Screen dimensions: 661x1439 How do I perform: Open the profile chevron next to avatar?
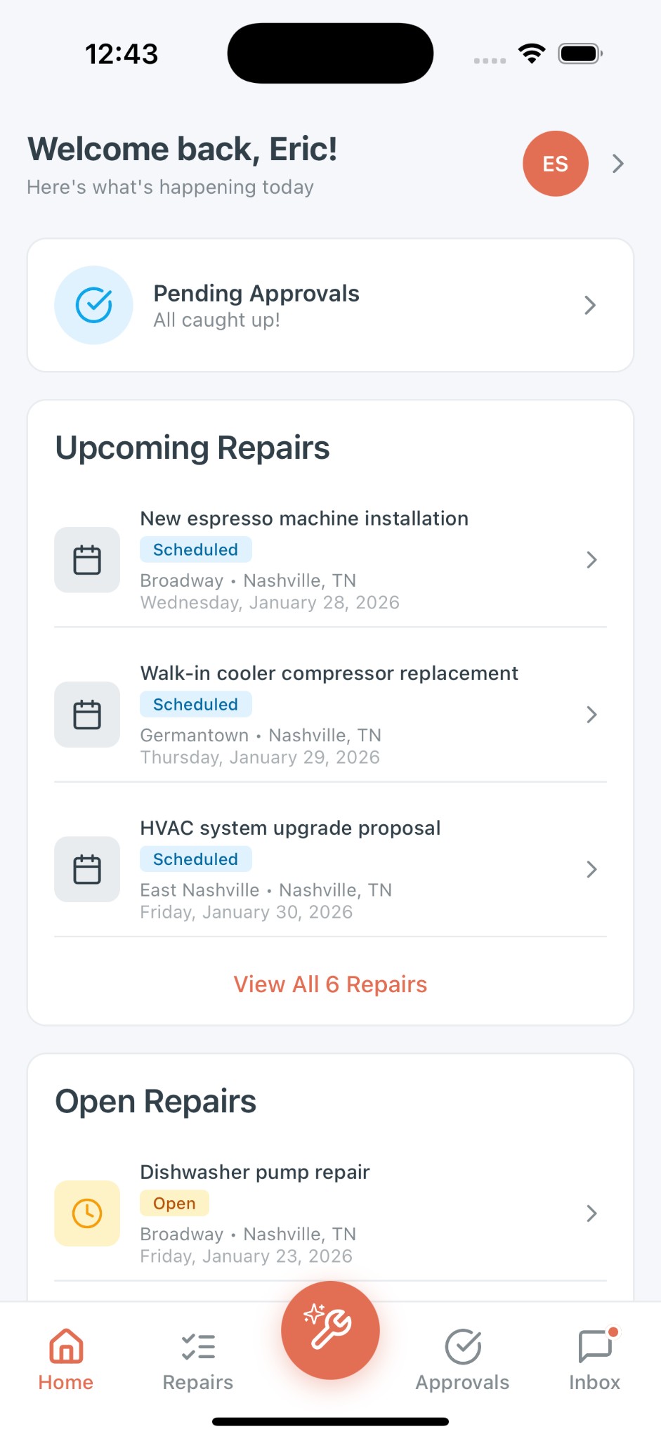point(617,163)
